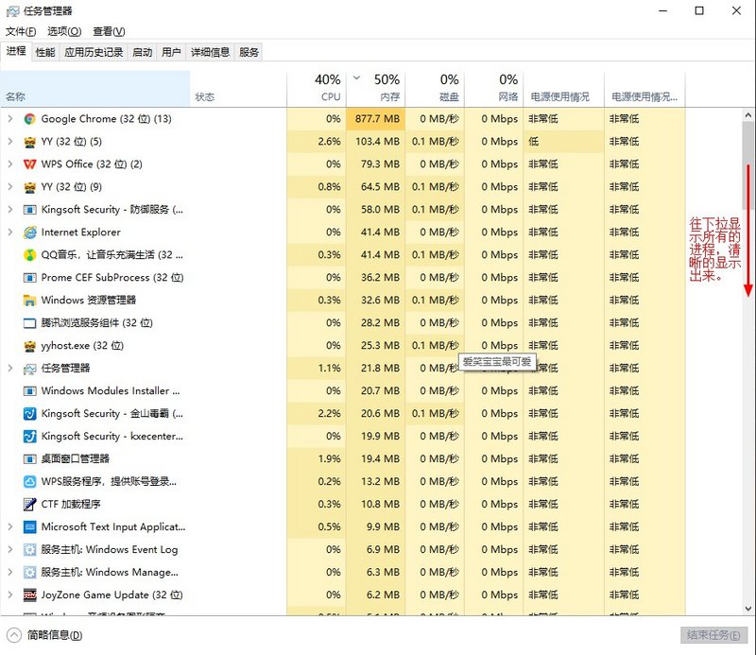The width and height of the screenshot is (756, 655).
Task: Click the 腾讯浏览服务组件 process icon
Action: point(30,323)
